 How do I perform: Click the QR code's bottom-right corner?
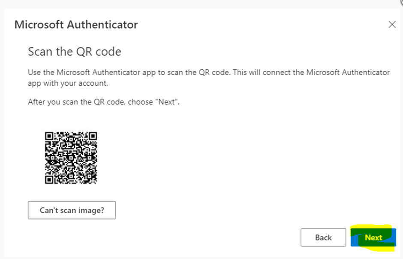(x=95, y=182)
